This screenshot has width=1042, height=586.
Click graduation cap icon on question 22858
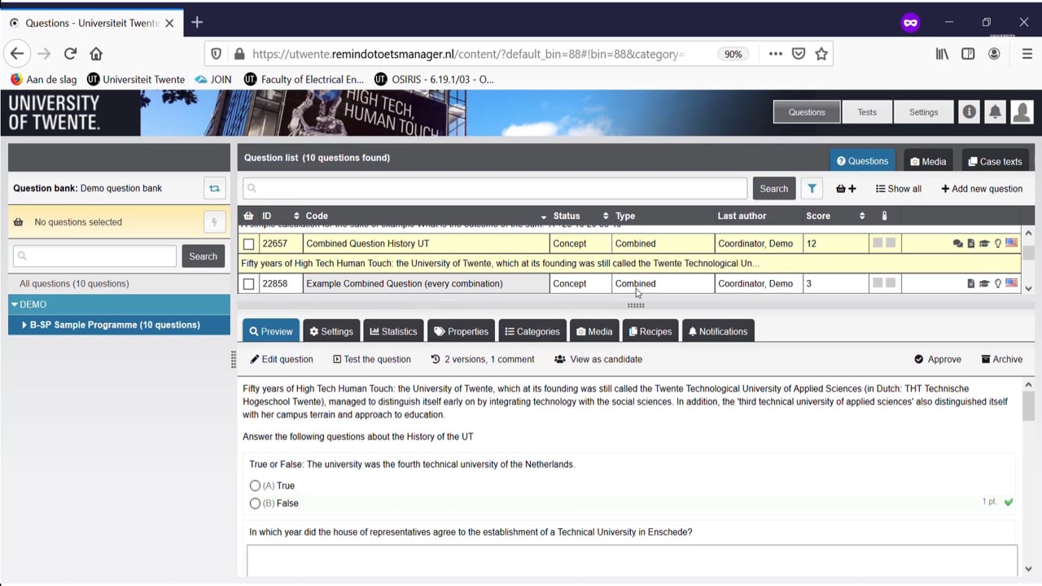point(983,283)
